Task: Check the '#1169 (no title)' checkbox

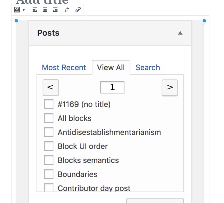Action: tap(49, 104)
